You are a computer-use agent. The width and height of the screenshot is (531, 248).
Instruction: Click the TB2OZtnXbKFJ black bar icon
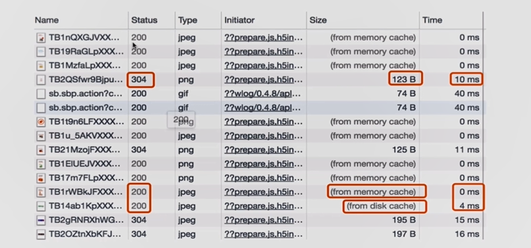point(41,234)
